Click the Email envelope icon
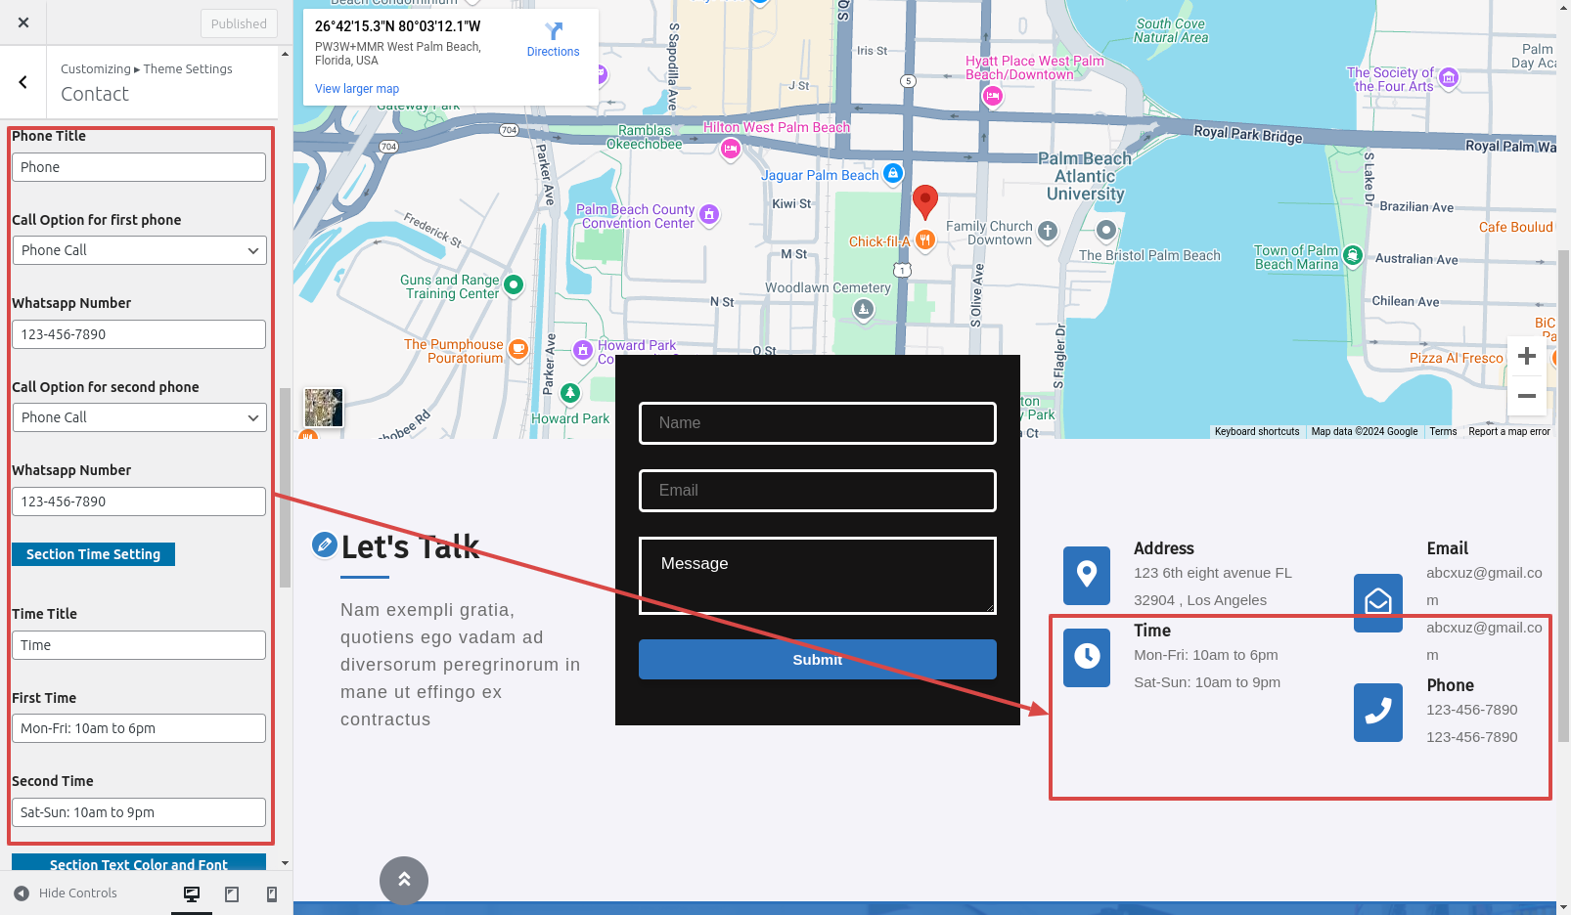 point(1378,603)
